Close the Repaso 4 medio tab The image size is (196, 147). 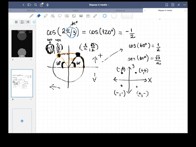point(145,10)
